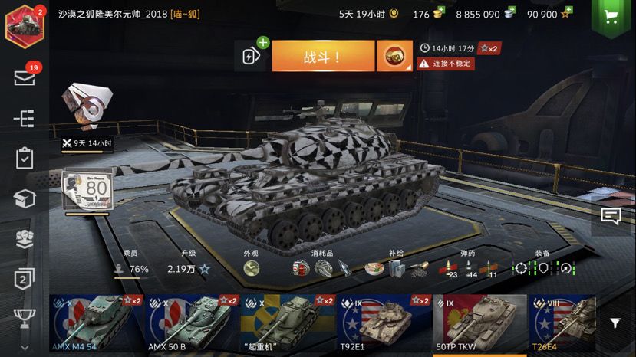Open the crate storage box icon

pos(25,198)
